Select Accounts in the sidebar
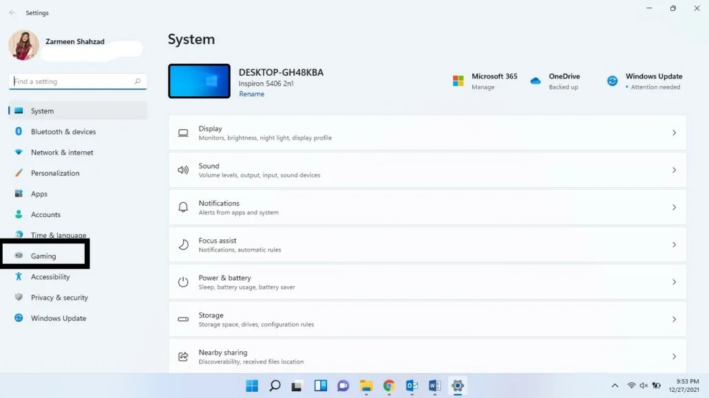 (78, 214)
